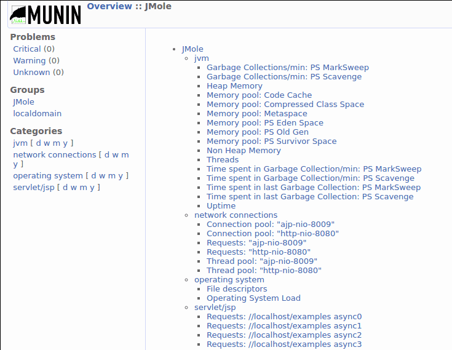The height and width of the screenshot is (350, 452).
Task: Open the Uptime graph
Action: click(221, 206)
